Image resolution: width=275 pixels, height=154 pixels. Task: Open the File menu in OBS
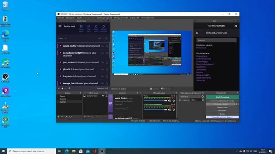click(x=61, y=18)
